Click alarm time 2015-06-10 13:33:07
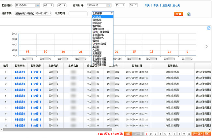 137,114
